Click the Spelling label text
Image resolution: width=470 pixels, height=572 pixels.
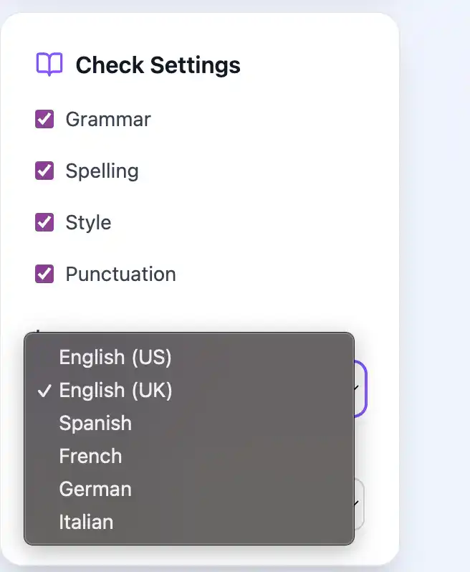(x=102, y=171)
